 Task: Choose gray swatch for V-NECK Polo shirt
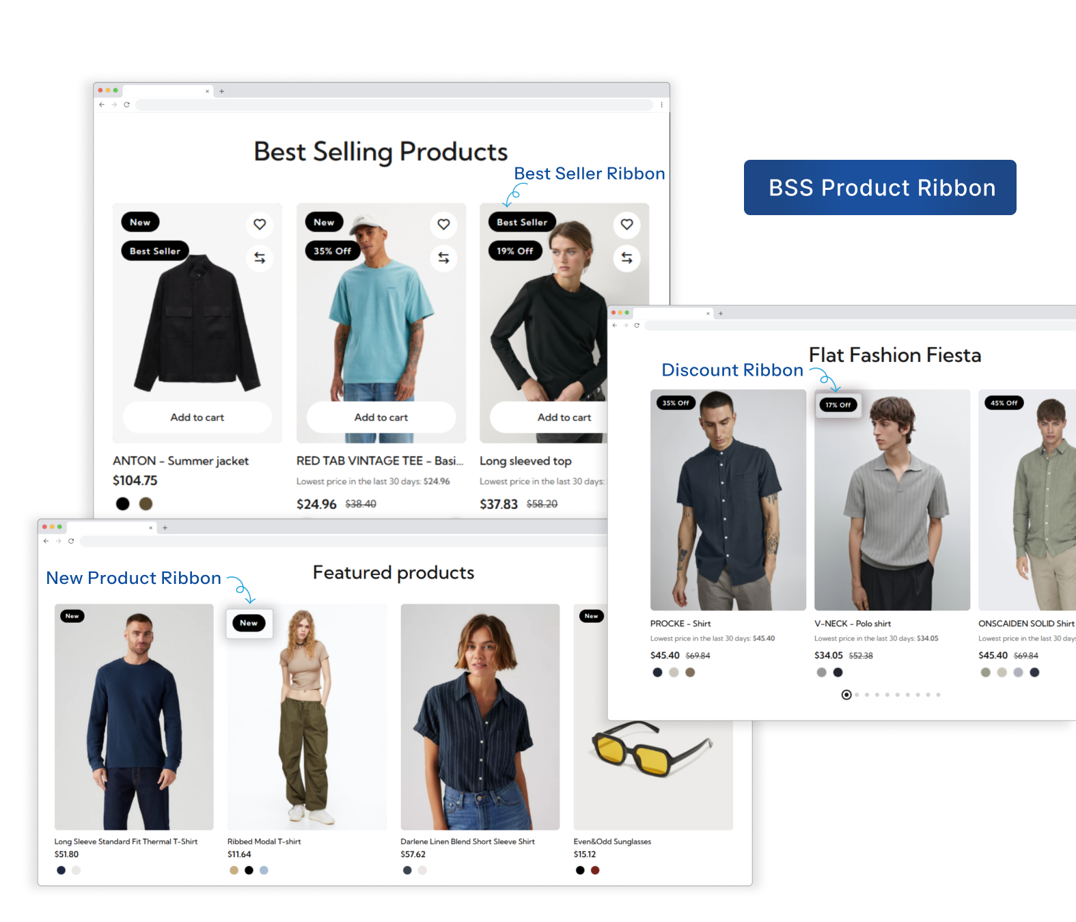click(x=821, y=673)
